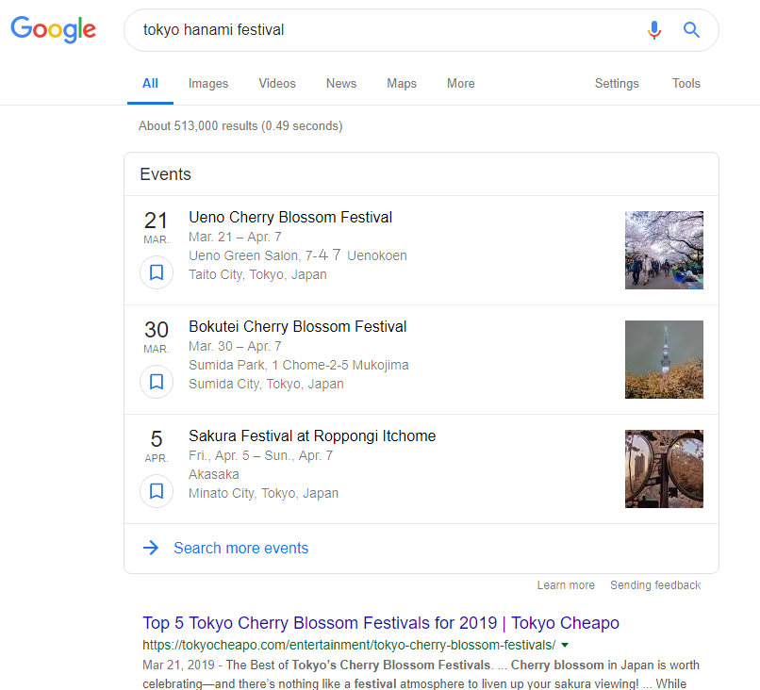Save the Bokutei Cherry Blossom Festival event
This screenshot has height=690, width=760.
(x=157, y=382)
